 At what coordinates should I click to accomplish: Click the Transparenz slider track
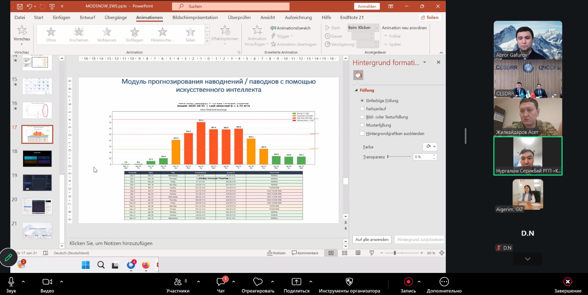[399, 157]
